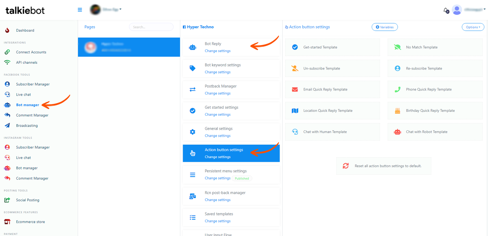Open the Options dropdown button
Screen dimensions: 488x236
click(473, 27)
